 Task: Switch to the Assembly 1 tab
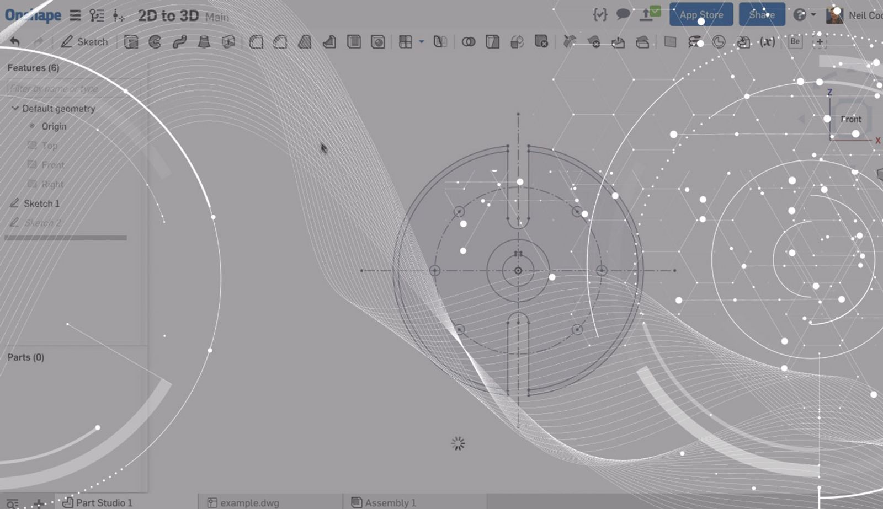click(x=390, y=502)
